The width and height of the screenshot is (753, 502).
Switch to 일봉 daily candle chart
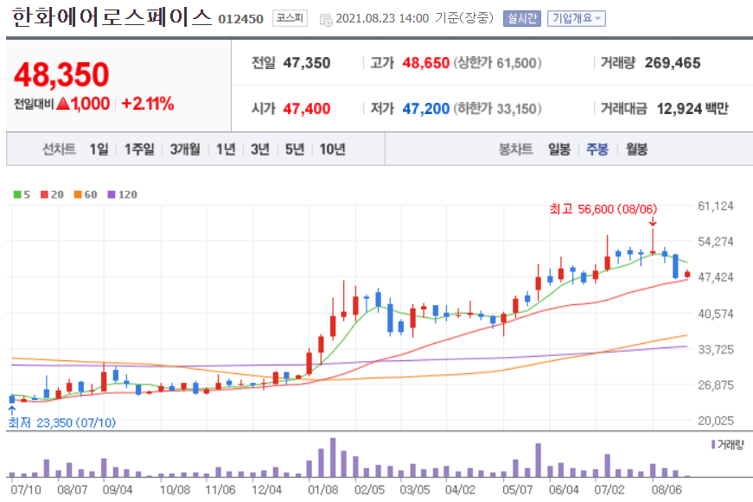click(x=559, y=149)
